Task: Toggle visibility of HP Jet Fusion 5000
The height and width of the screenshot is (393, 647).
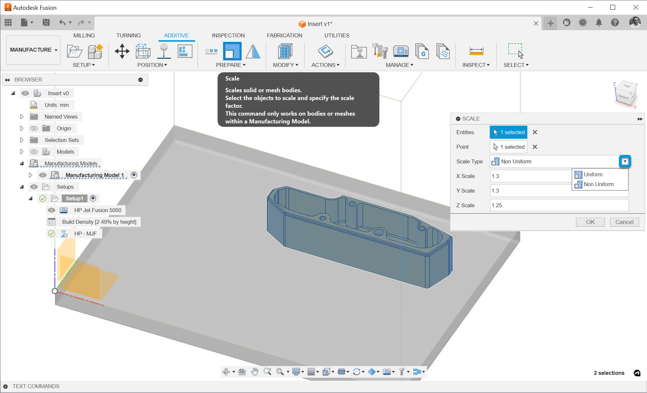Action: click(x=51, y=210)
